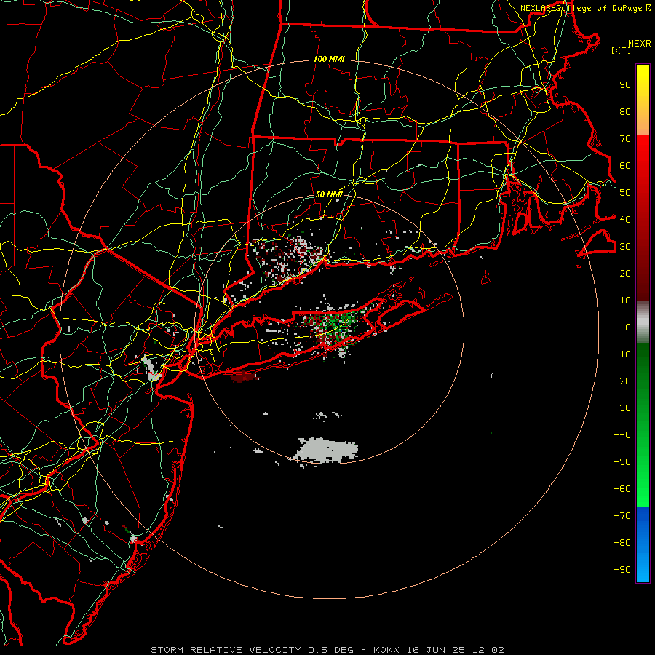Click the -40 knots scale label
Viewport: 655px width, 655px height.
coord(622,435)
